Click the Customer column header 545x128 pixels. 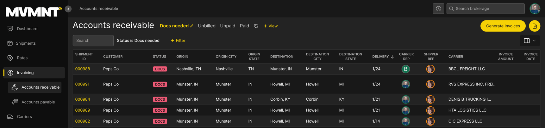click(113, 57)
